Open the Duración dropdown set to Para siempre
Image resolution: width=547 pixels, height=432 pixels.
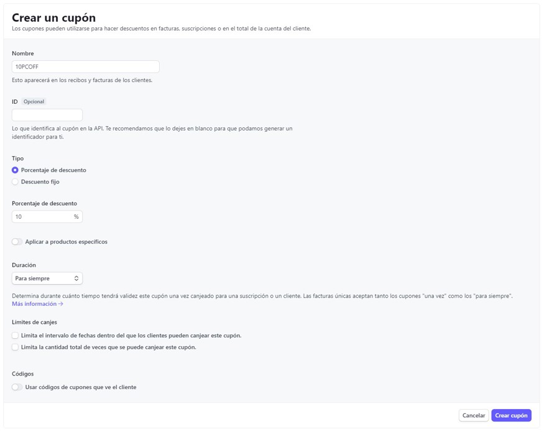(x=47, y=278)
